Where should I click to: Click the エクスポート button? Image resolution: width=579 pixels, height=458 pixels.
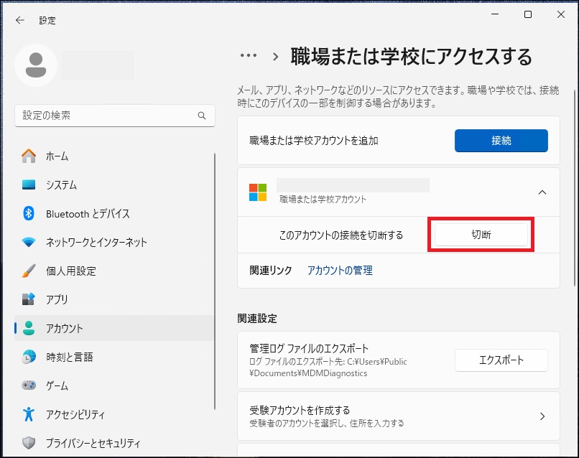(x=501, y=360)
